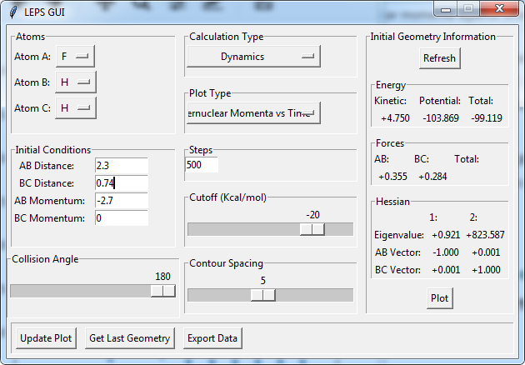The height and width of the screenshot is (365, 525).
Task: Open the Plot Type dropdown menu
Action: pos(253,112)
